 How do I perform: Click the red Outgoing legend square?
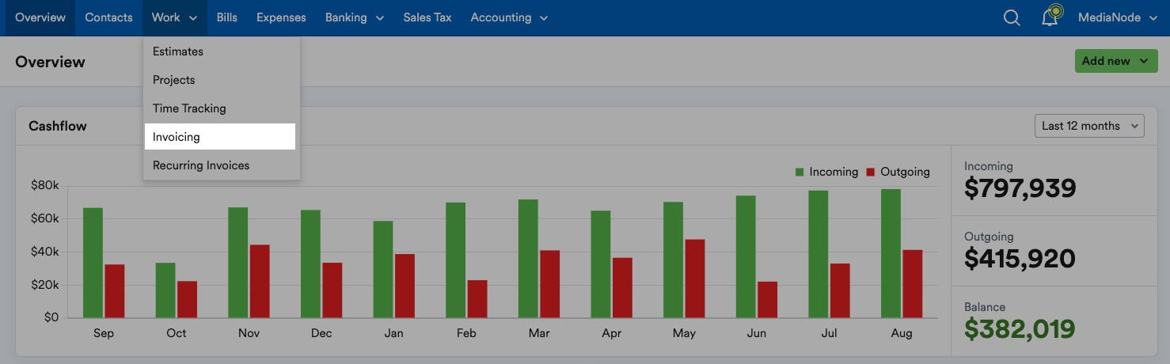pyautogui.click(x=871, y=172)
